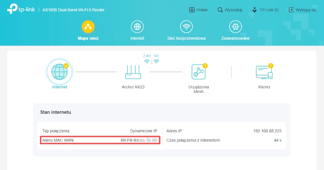The height and width of the screenshot is (170, 324).
Task: Select the Klienci devices icon
Action: click(264, 72)
